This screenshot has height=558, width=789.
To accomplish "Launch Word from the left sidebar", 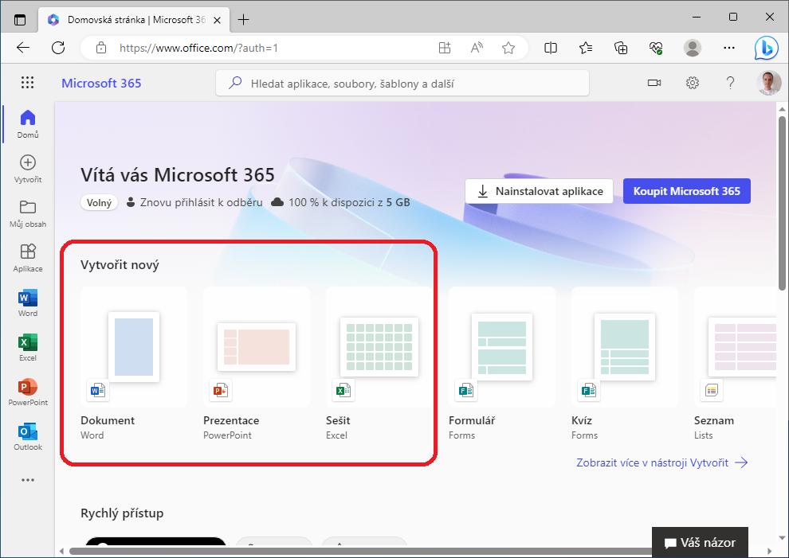I will tap(28, 302).
